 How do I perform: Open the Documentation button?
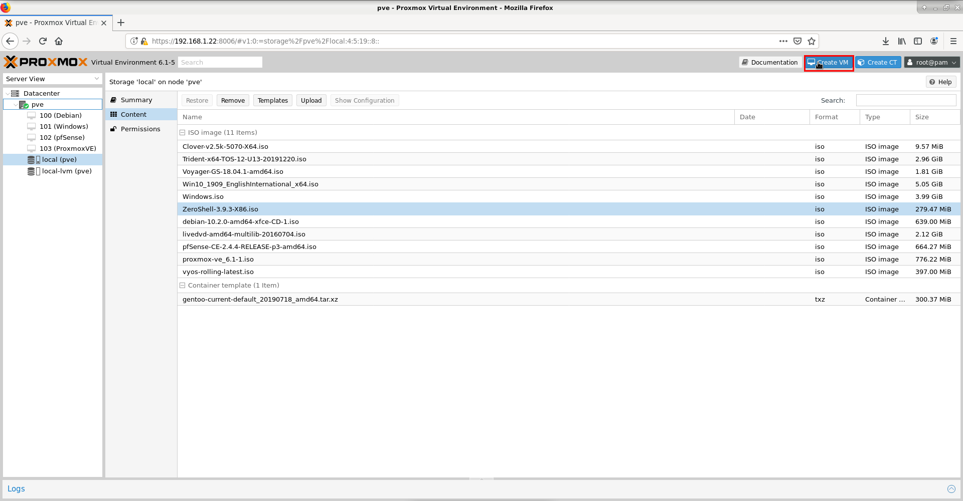tap(770, 62)
